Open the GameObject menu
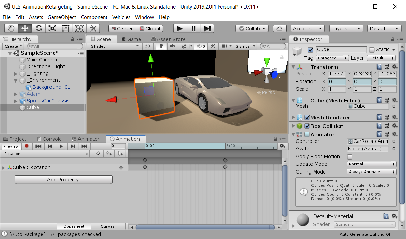 pos(62,17)
